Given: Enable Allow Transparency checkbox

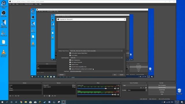Looking at the screenshot, I should (x=70, y=60).
